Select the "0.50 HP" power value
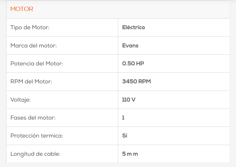 [133, 64]
